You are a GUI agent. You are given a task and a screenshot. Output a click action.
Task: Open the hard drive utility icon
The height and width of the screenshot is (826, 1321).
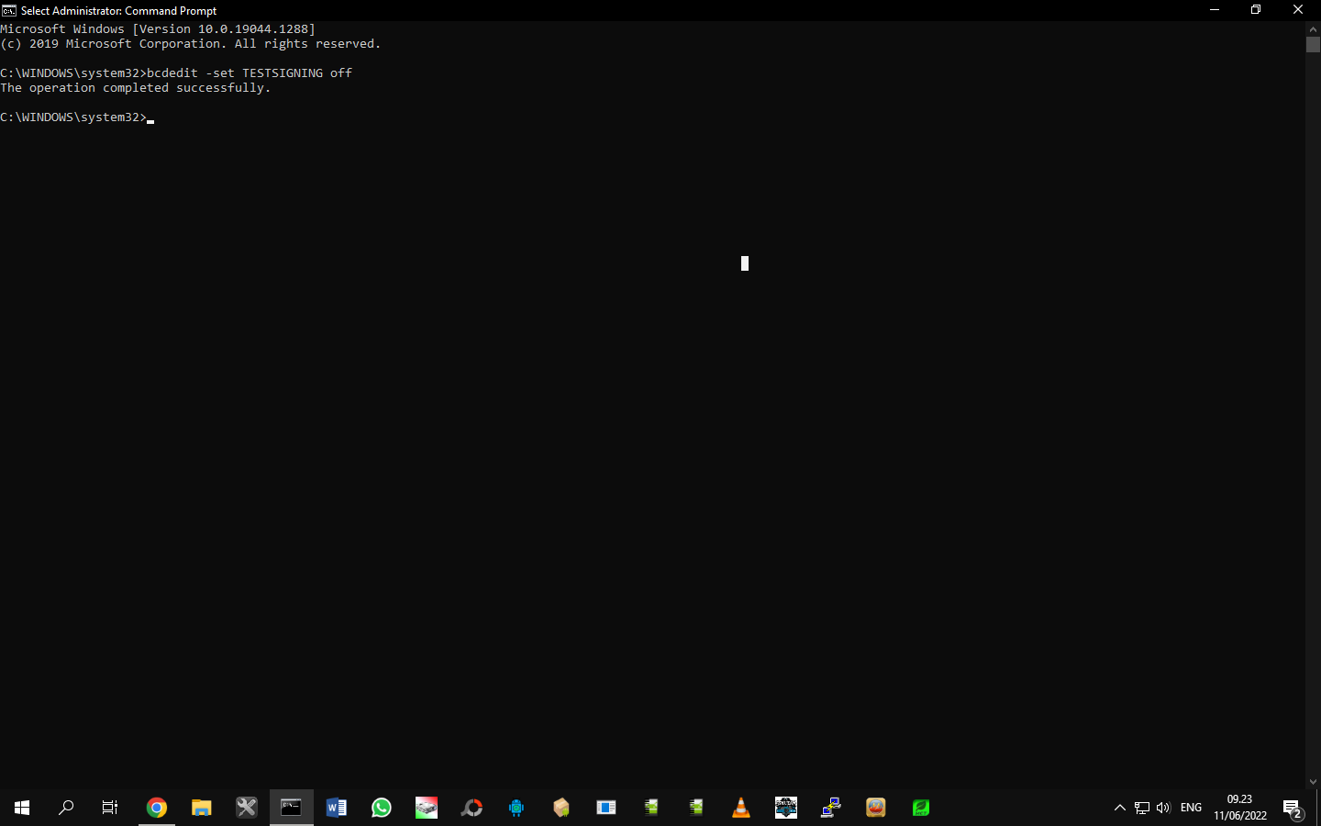point(427,808)
